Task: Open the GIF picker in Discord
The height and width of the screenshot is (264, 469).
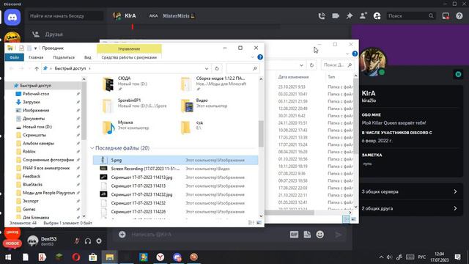Action: [x=294, y=235]
